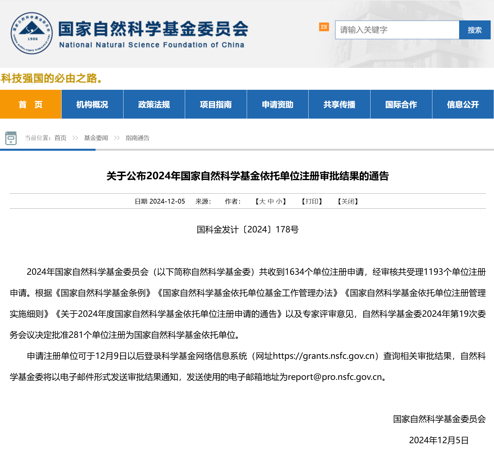Click the breadcrumb location book icon

pos(11,138)
